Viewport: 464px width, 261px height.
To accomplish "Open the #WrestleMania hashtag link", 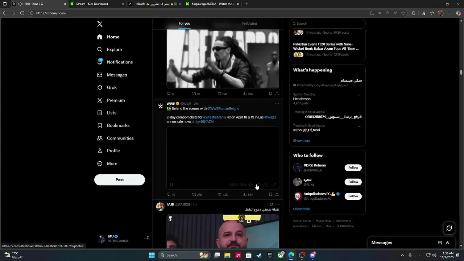I will click(x=215, y=117).
